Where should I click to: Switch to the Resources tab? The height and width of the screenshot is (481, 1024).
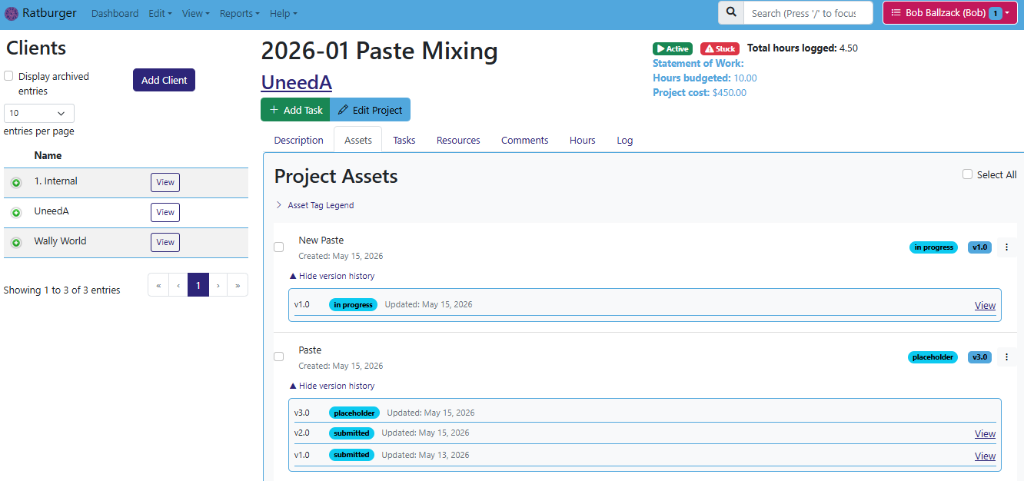[x=458, y=140]
